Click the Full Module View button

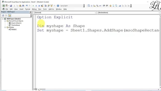tap(36, 89)
